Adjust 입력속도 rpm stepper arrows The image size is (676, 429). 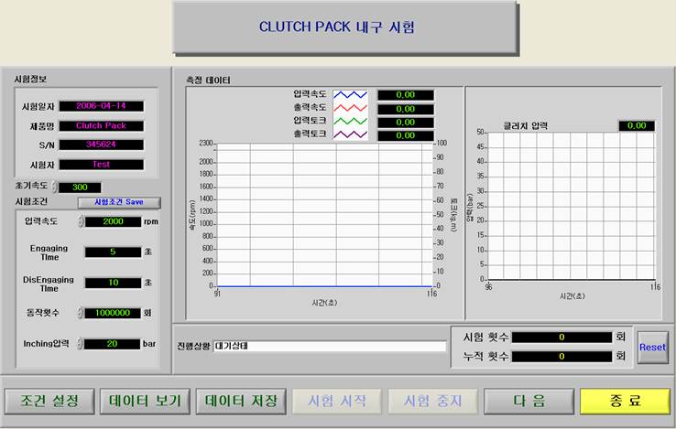tap(81, 221)
